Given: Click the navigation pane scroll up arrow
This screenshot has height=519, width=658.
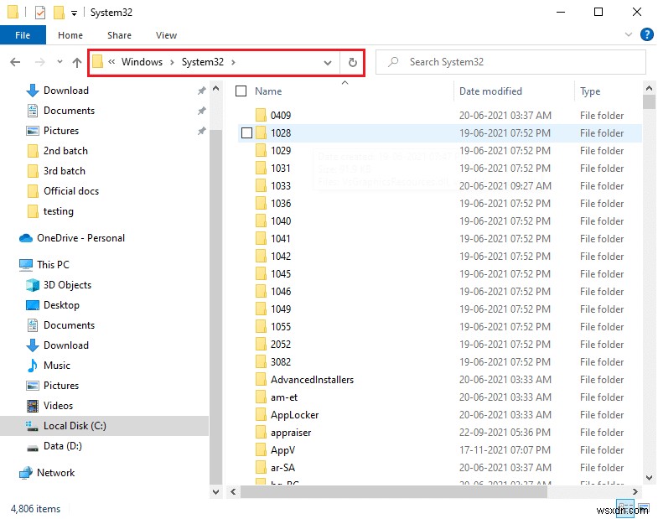Looking at the screenshot, I should click(215, 89).
